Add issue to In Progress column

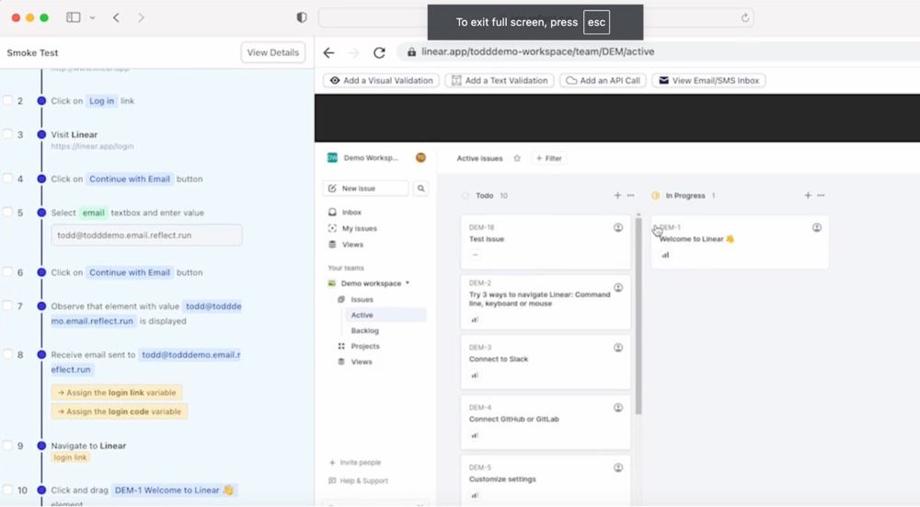pyautogui.click(x=808, y=195)
